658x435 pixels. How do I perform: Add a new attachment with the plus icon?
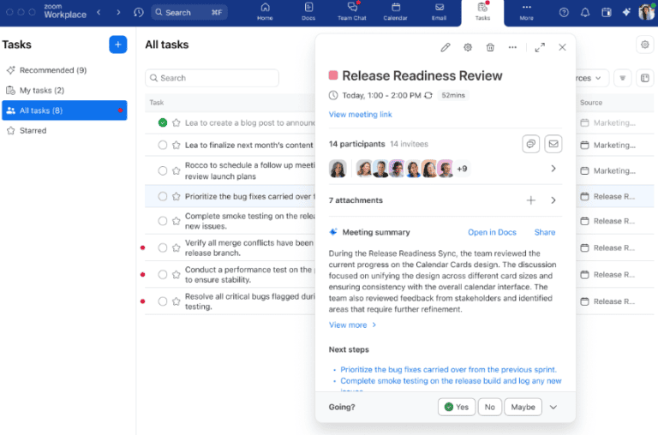click(x=531, y=200)
